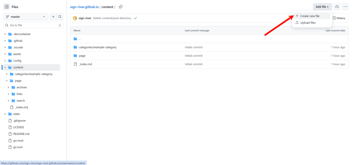Open _index.md in the file list

tap(86, 64)
